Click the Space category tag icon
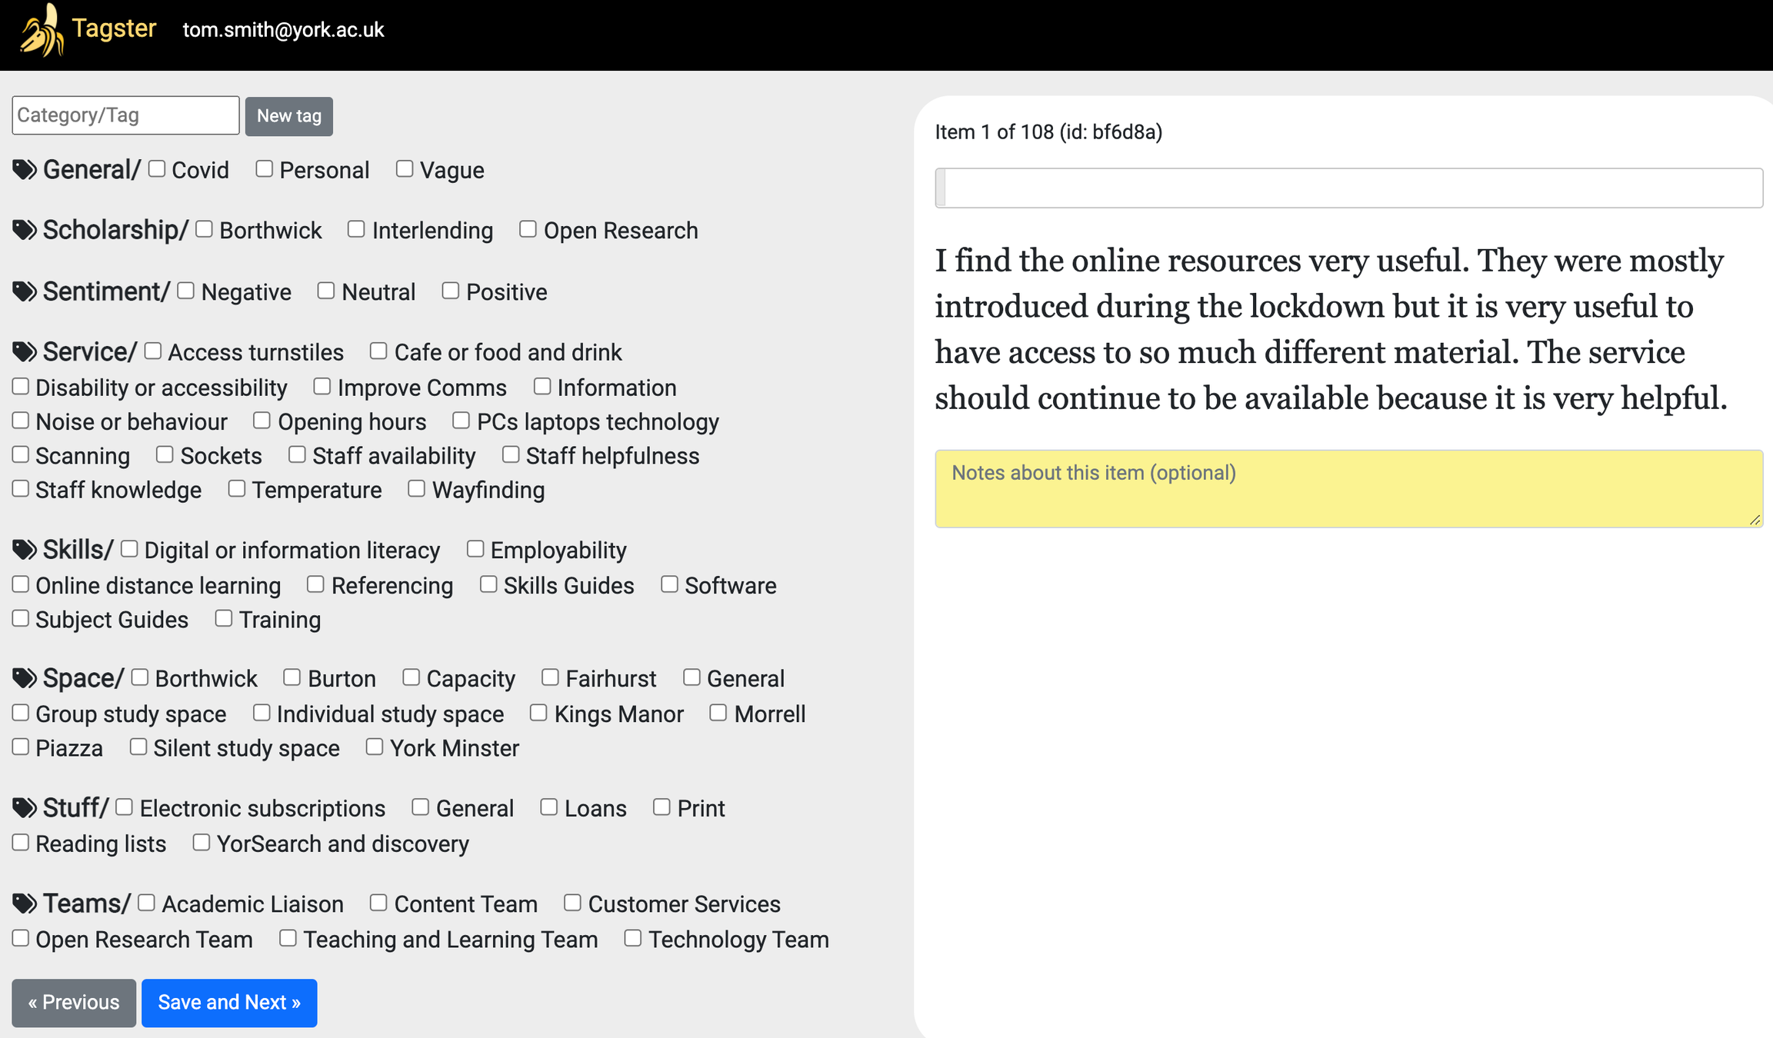This screenshot has height=1038, width=1773. pyautogui.click(x=25, y=678)
